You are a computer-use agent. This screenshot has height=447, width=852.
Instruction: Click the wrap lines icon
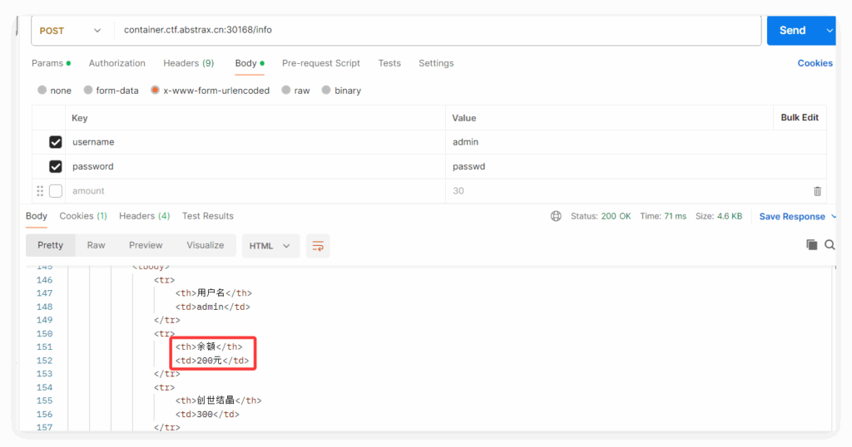318,246
